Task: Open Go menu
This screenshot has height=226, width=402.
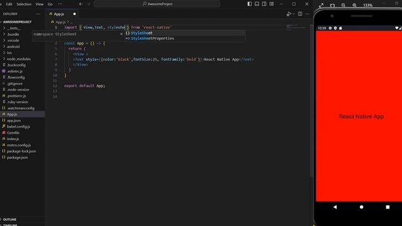Action: (x=50, y=4)
